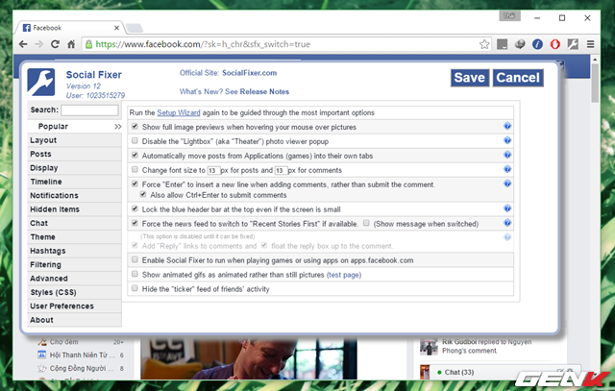Screen dimensions: 615x391
Task: Click the browser forward arrow
Action: pos(38,44)
